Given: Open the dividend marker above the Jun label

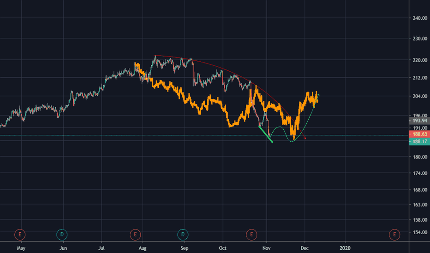Looking at the screenshot, I should 62,235.
